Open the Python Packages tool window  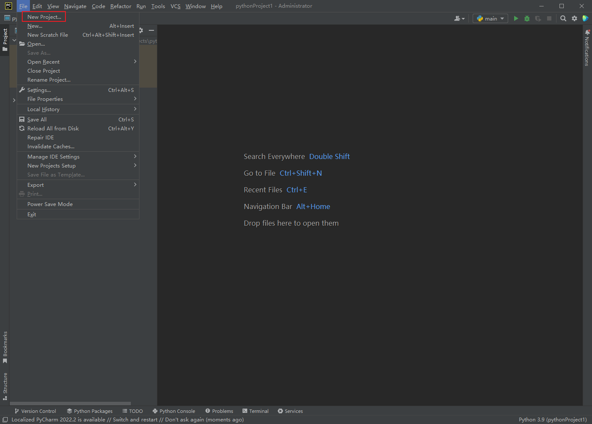89,411
